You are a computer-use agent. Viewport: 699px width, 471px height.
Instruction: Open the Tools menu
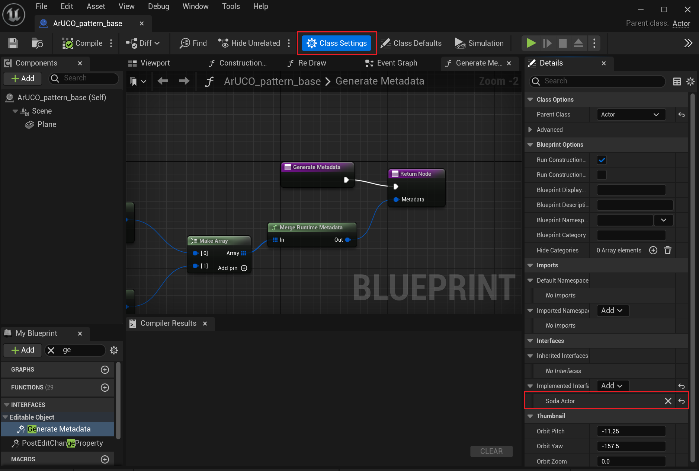point(231,6)
